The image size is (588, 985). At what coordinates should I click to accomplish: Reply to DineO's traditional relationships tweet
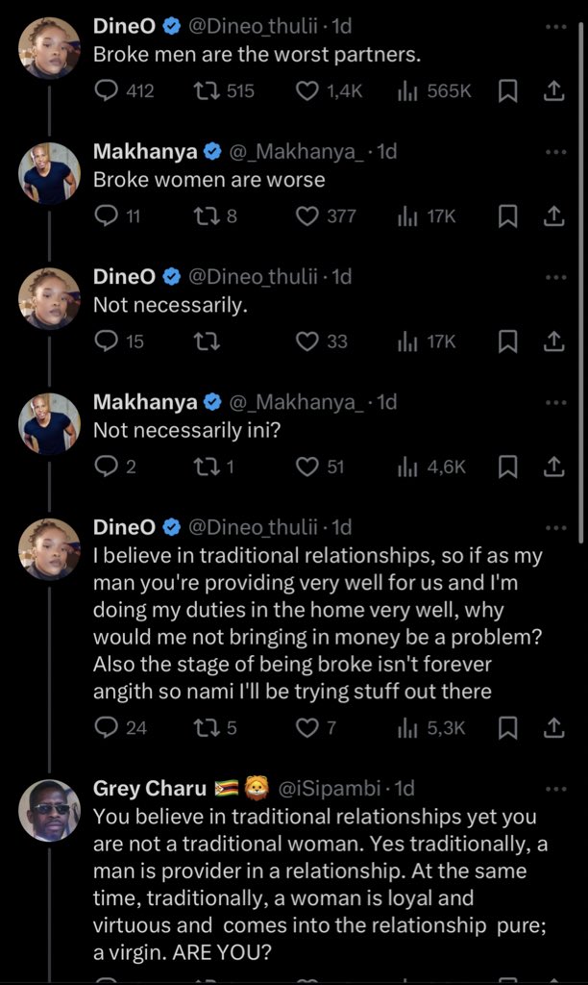(x=106, y=727)
